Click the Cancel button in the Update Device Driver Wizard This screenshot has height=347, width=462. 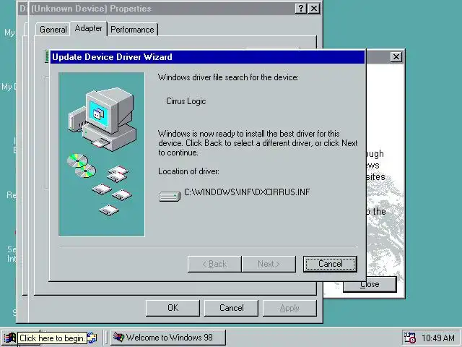330,264
